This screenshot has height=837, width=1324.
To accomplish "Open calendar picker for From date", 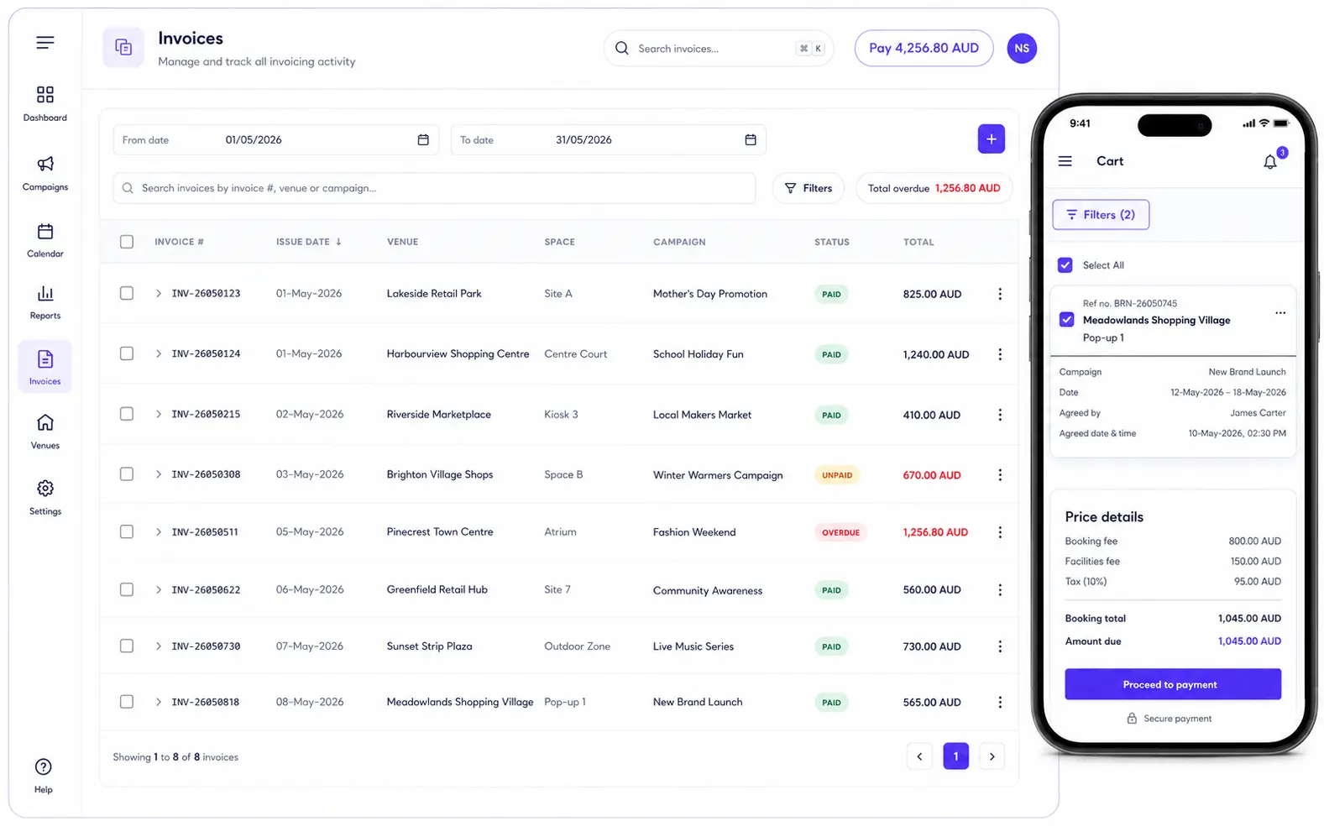I will [x=423, y=139].
